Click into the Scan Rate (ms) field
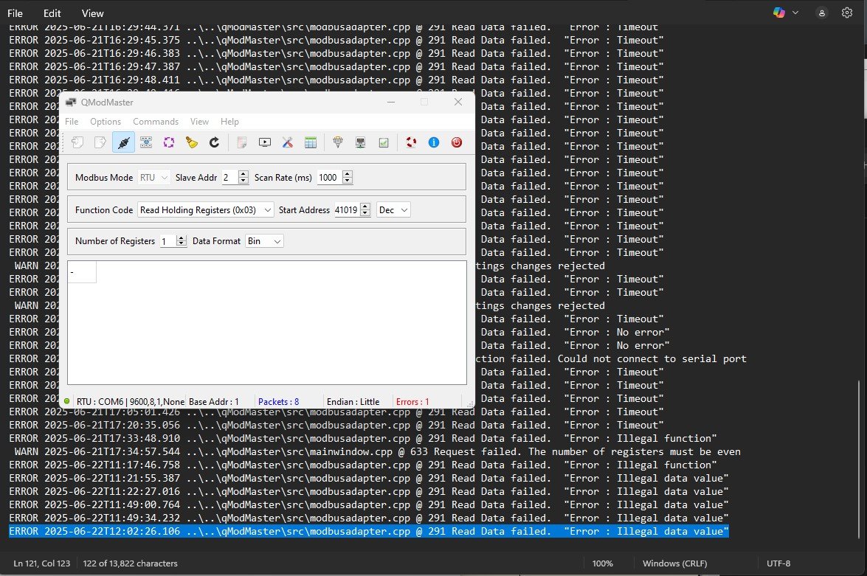The image size is (867, 576). [330, 178]
